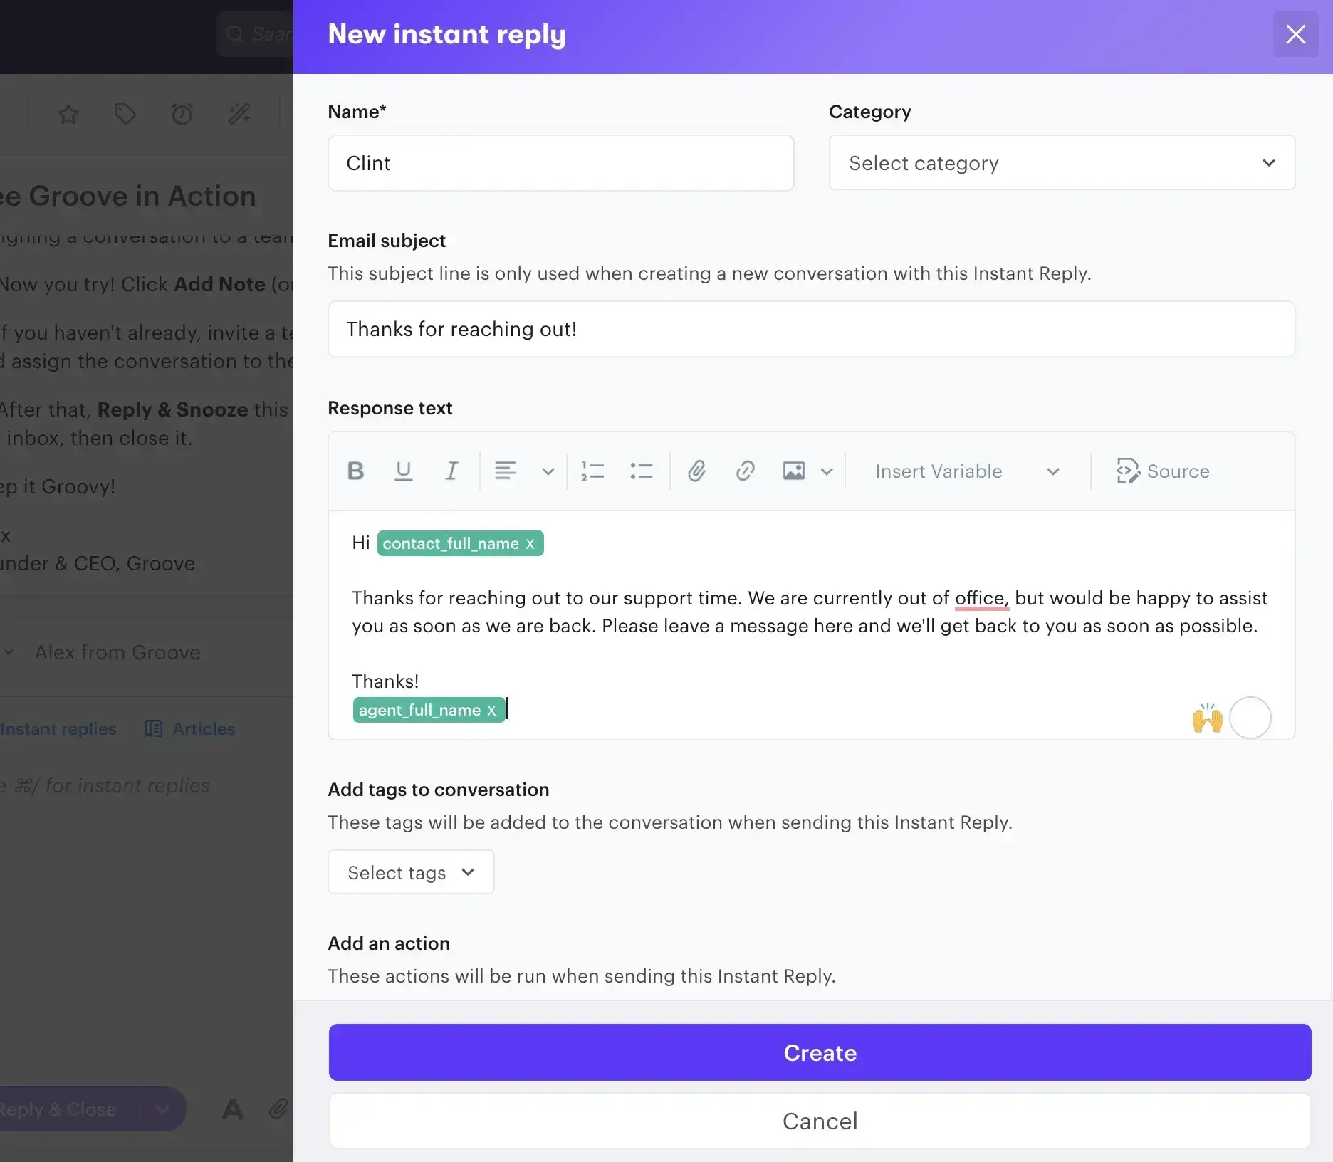Screen dimensions: 1333x1162
Task: Apply underline formatting to response text
Action: (x=404, y=471)
